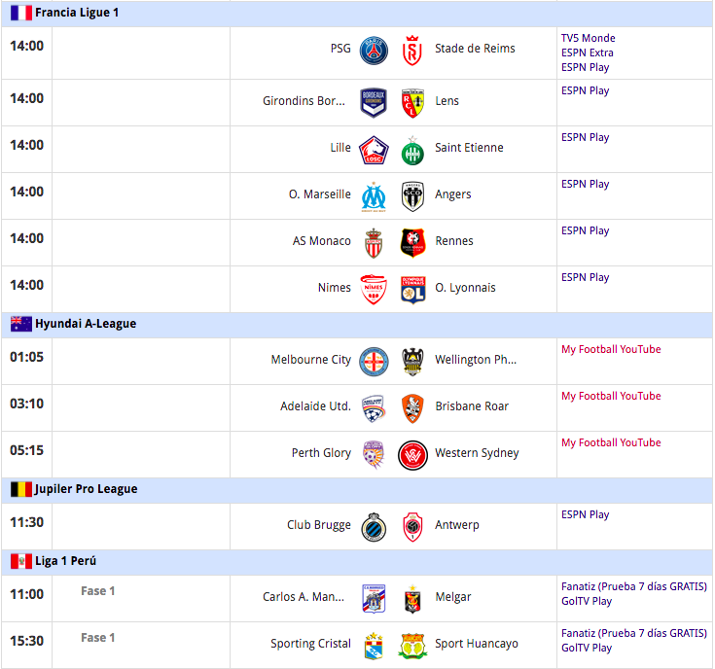Click the Club Brugge crest

[374, 527]
